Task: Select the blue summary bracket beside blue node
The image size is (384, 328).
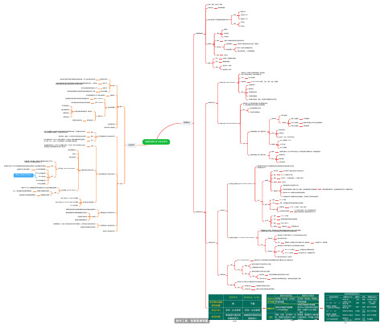Action: coord(35,175)
